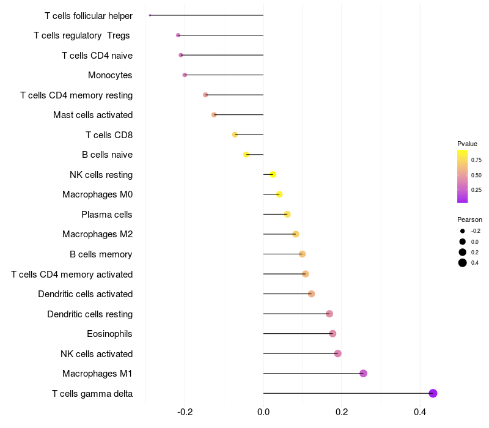Click the T cells gamma delta data point
This screenshot has height=428, width=489.
pos(433,393)
